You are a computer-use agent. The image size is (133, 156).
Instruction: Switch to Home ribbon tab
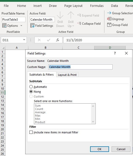point(21,6)
